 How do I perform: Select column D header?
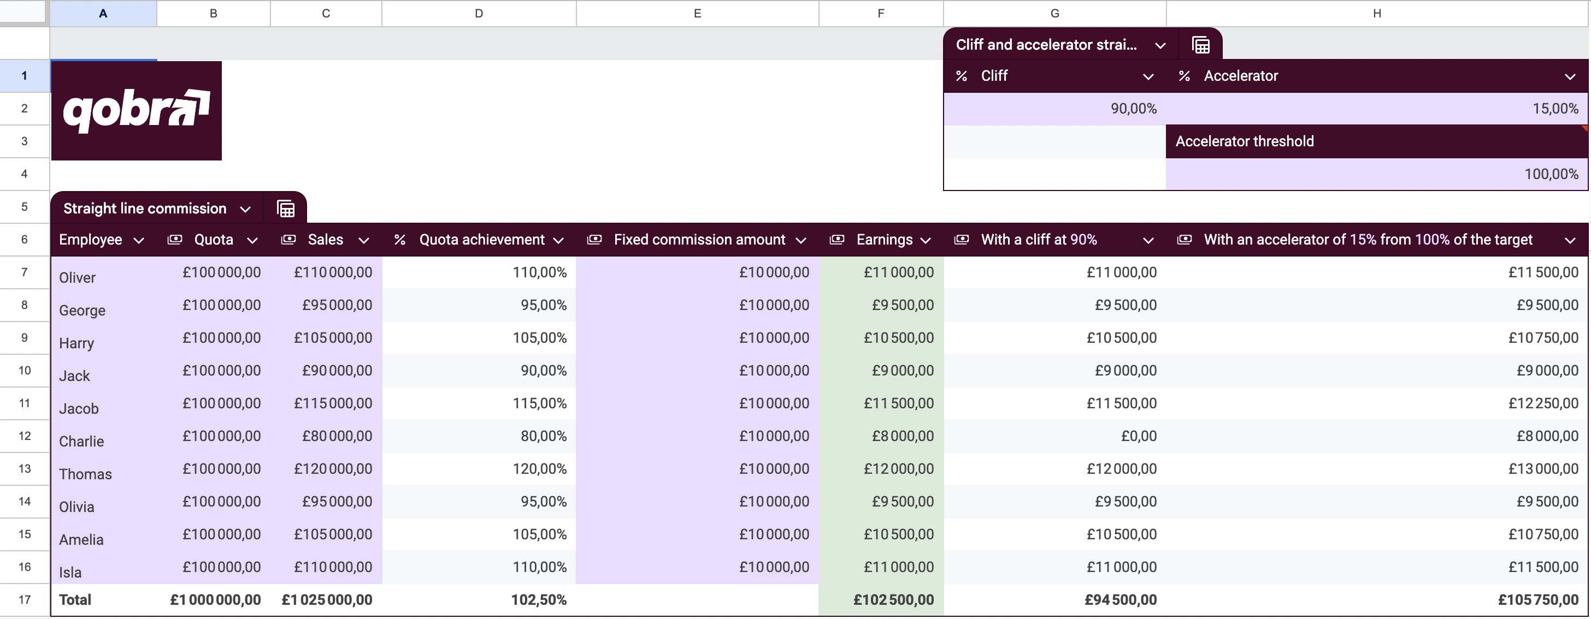pos(479,14)
